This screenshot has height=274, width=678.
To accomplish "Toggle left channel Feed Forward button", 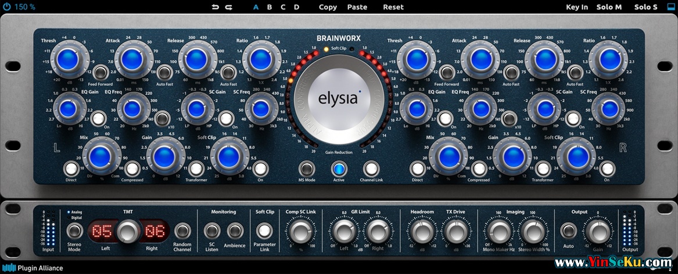I will coord(101,72).
